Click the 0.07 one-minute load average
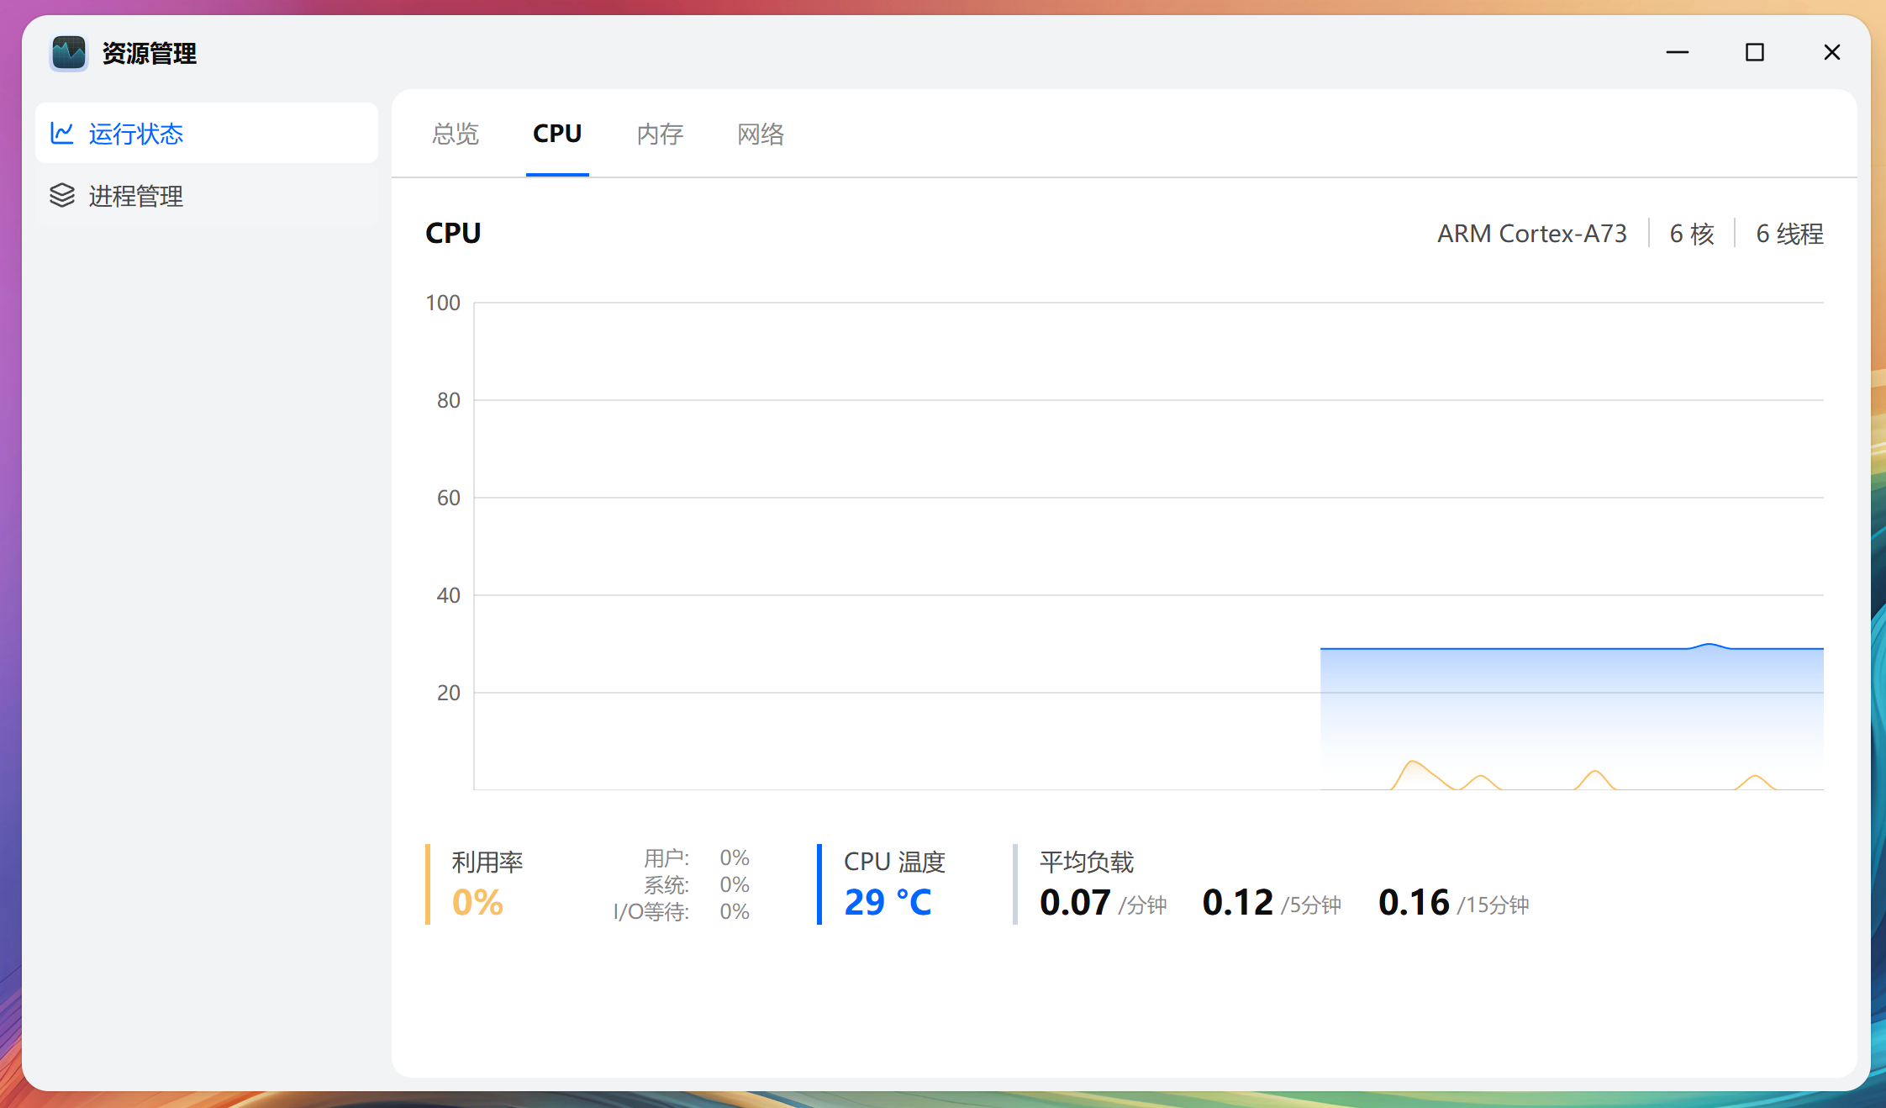The image size is (1886, 1108). (1075, 903)
